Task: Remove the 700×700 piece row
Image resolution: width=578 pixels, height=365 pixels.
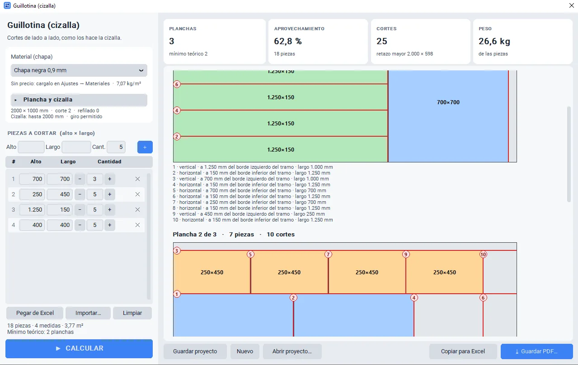Action: pyautogui.click(x=137, y=179)
